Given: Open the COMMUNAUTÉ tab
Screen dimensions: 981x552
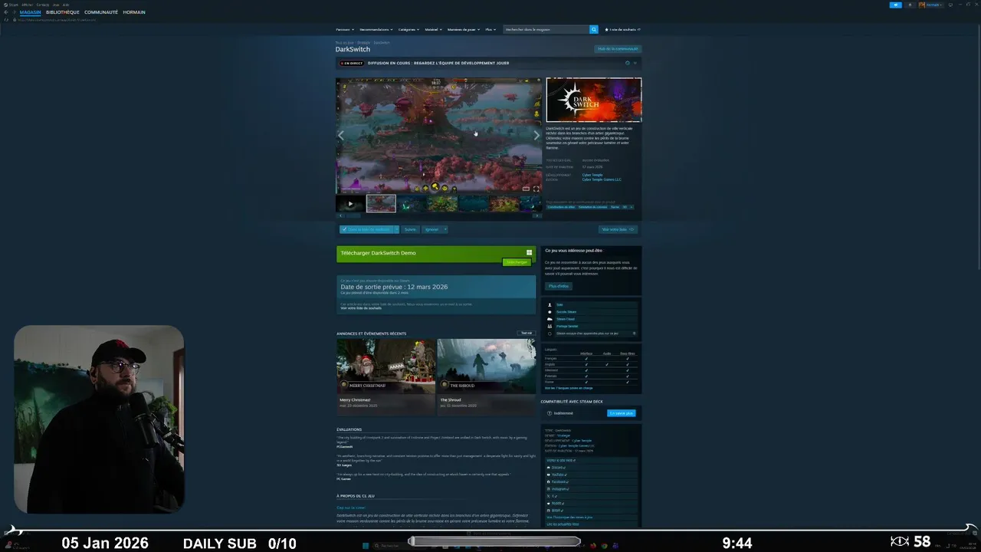Looking at the screenshot, I should click(101, 12).
